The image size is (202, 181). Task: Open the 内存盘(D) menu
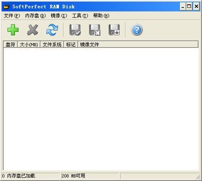coord(35,15)
